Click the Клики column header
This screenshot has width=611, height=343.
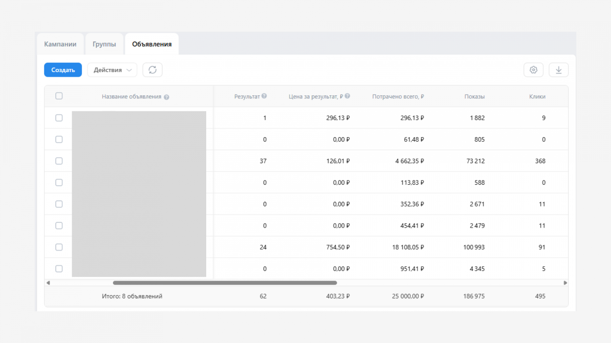point(537,97)
